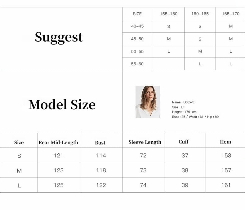Select the 155–160 height column header
This screenshot has height=210, width=245.
[x=169, y=14]
